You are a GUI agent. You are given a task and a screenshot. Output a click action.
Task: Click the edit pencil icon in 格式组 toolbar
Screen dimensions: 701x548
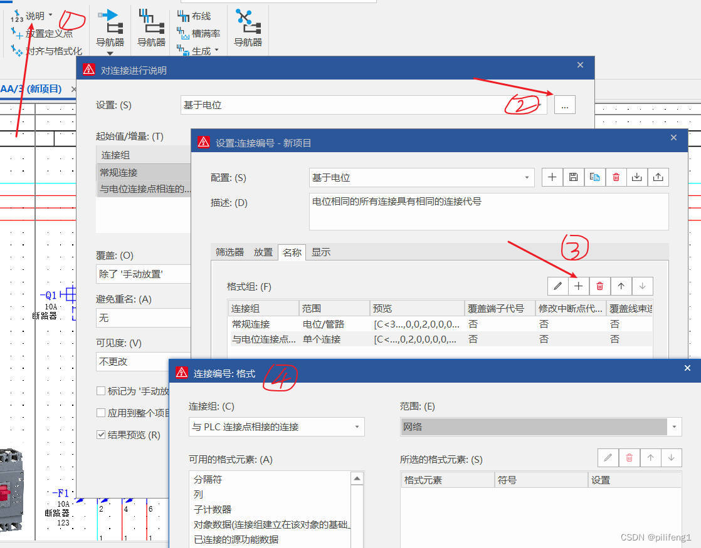[557, 286]
